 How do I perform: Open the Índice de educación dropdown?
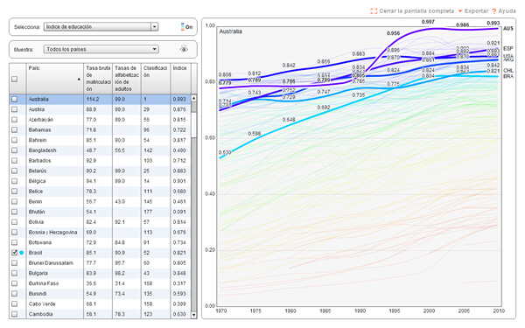(101, 27)
